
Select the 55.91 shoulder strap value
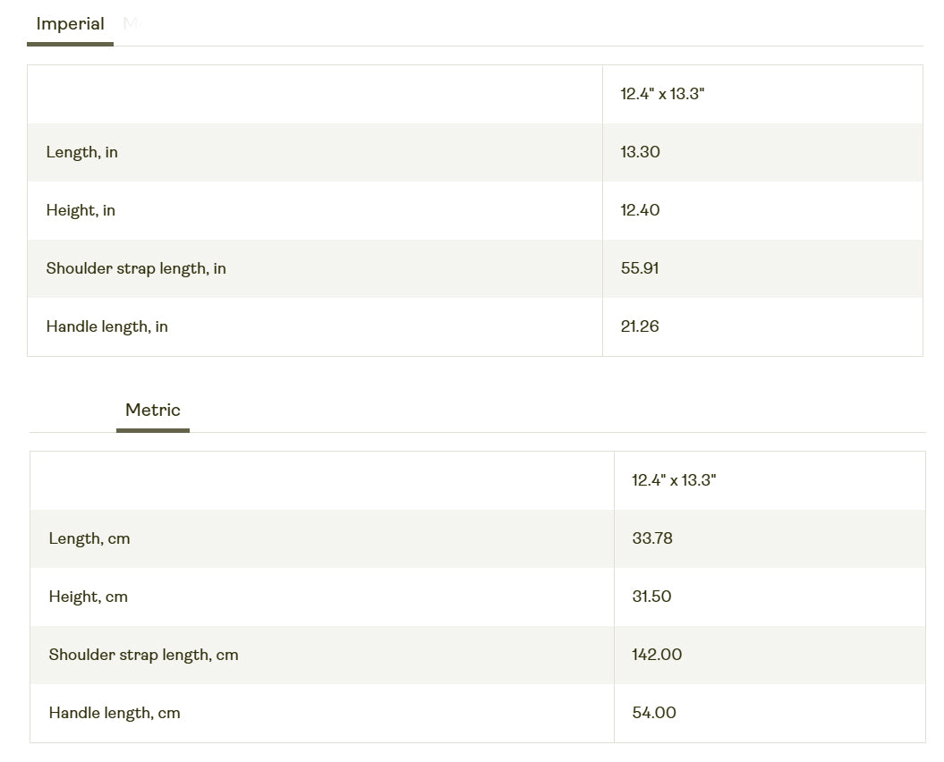coord(640,268)
